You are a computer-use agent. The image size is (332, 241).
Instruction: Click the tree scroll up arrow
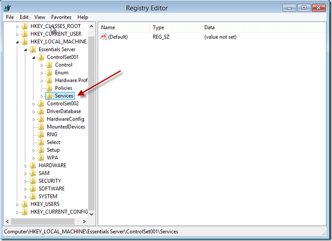[91, 26]
